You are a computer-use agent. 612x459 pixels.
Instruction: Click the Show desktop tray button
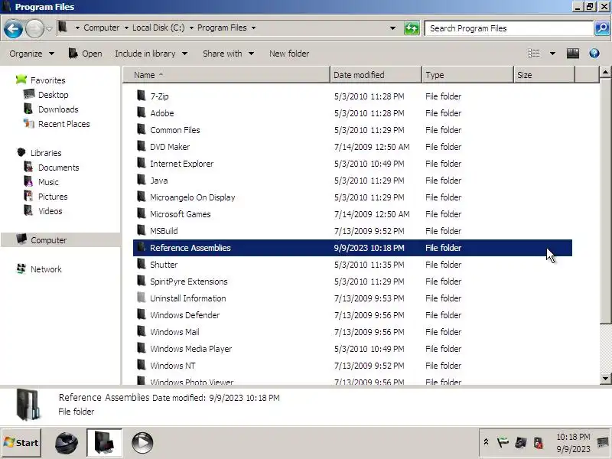point(603,443)
